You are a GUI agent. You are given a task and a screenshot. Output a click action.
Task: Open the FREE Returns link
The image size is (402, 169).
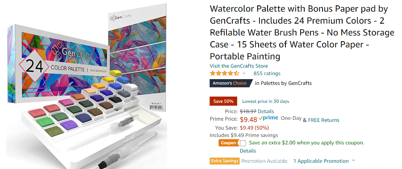point(323,120)
